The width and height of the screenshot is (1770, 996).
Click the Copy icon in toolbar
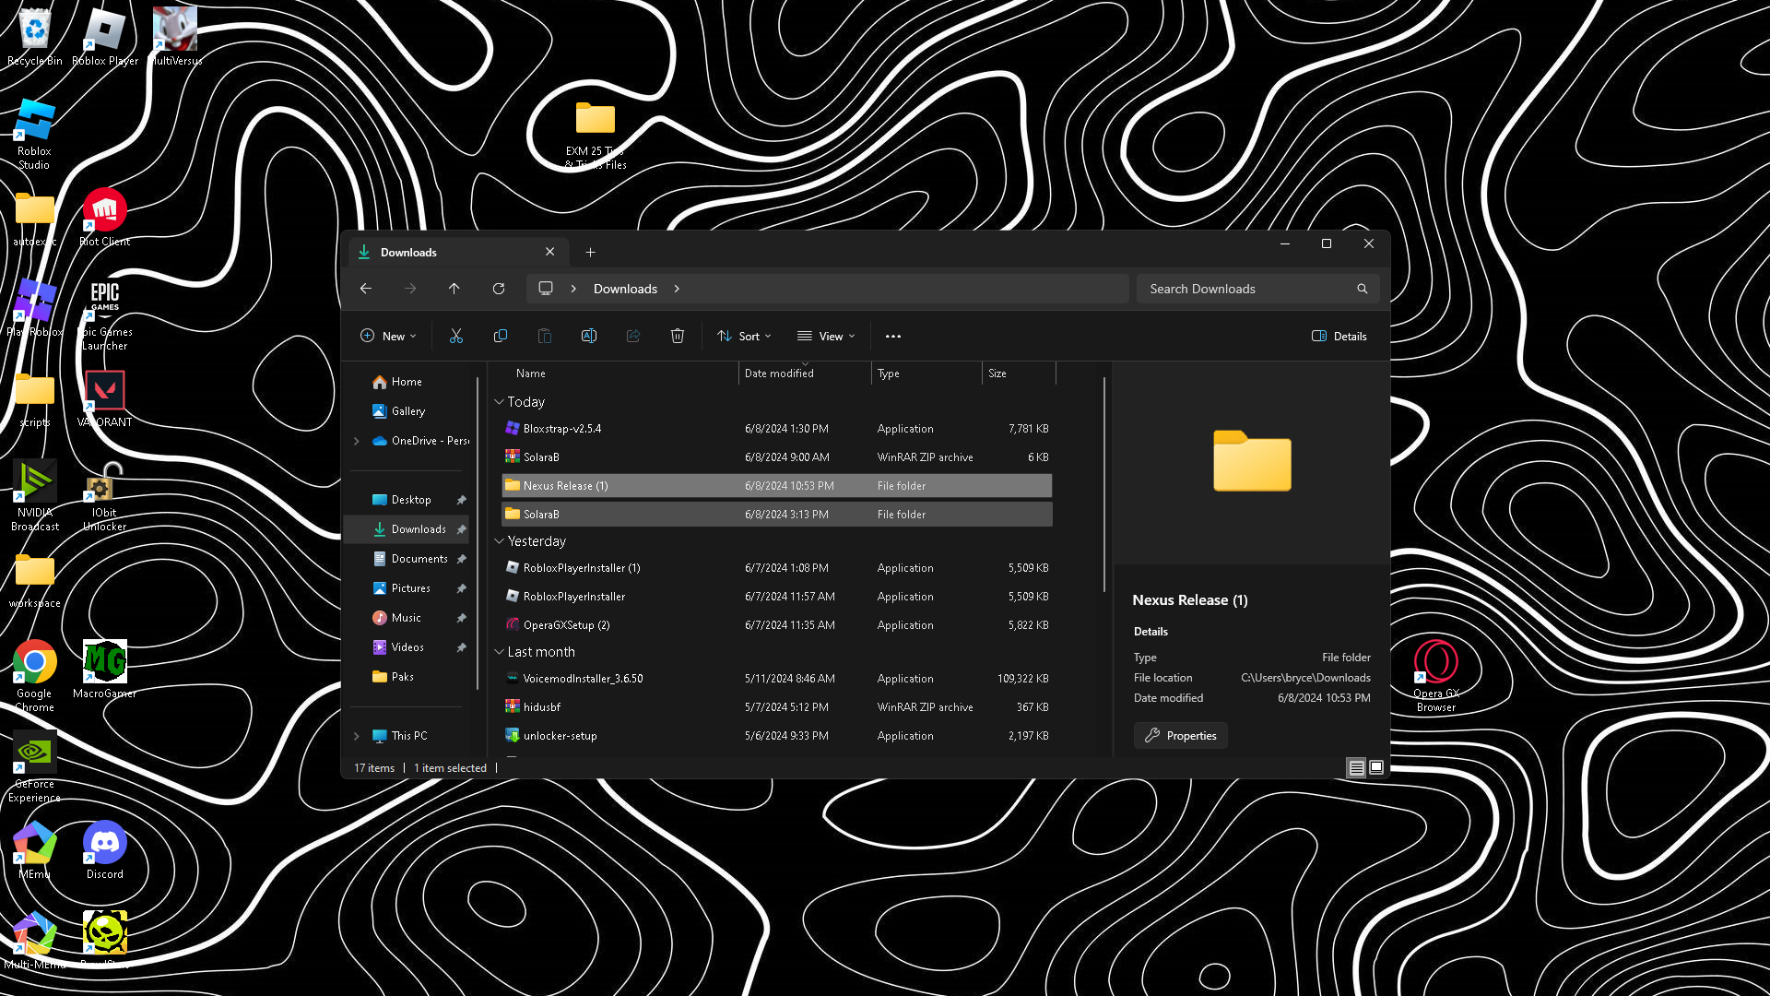[x=501, y=337]
